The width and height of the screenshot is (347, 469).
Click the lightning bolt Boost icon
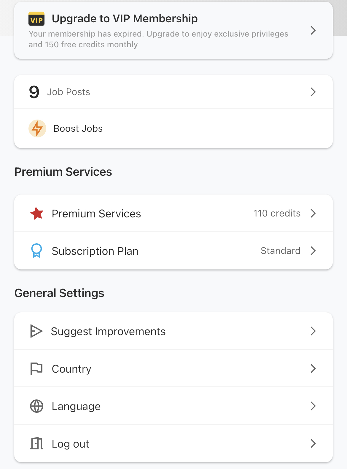[x=37, y=128]
